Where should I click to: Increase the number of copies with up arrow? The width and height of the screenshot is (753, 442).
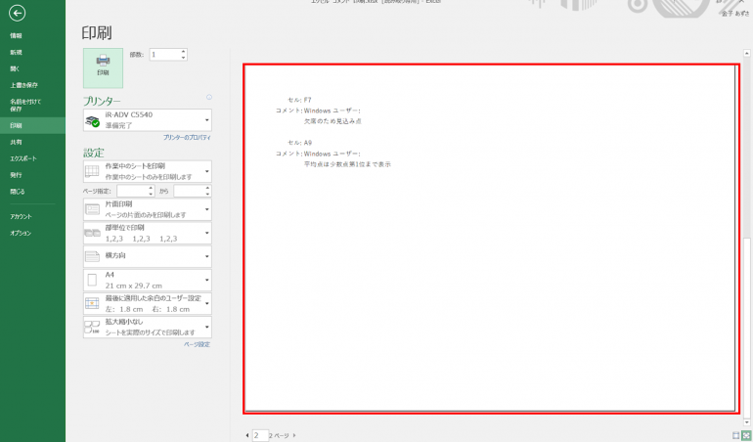pos(183,51)
